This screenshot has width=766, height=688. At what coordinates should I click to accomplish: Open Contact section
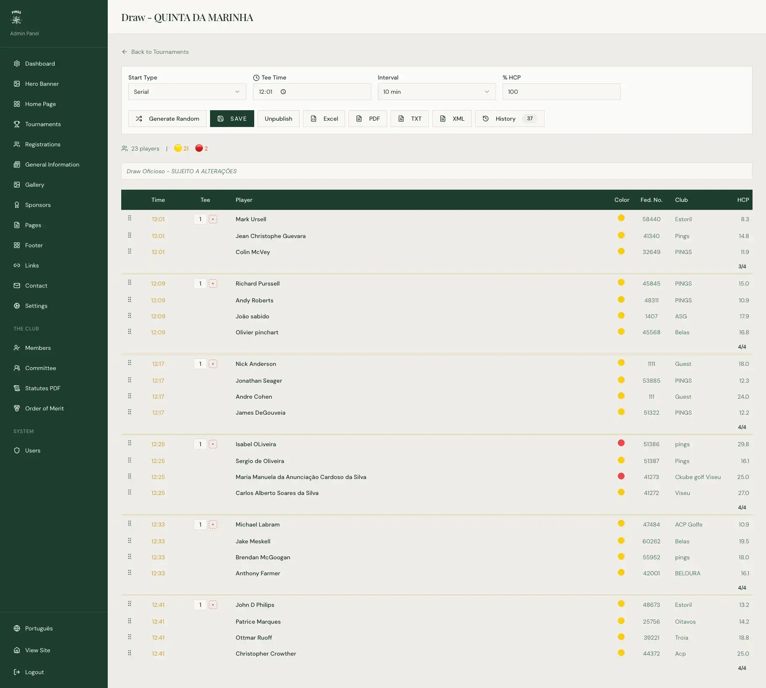coord(54,286)
